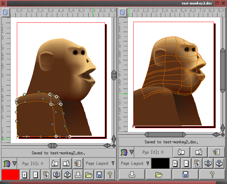The image size is (227, 184).
Task: Open the help question mark in left pane
Action: [110, 175]
